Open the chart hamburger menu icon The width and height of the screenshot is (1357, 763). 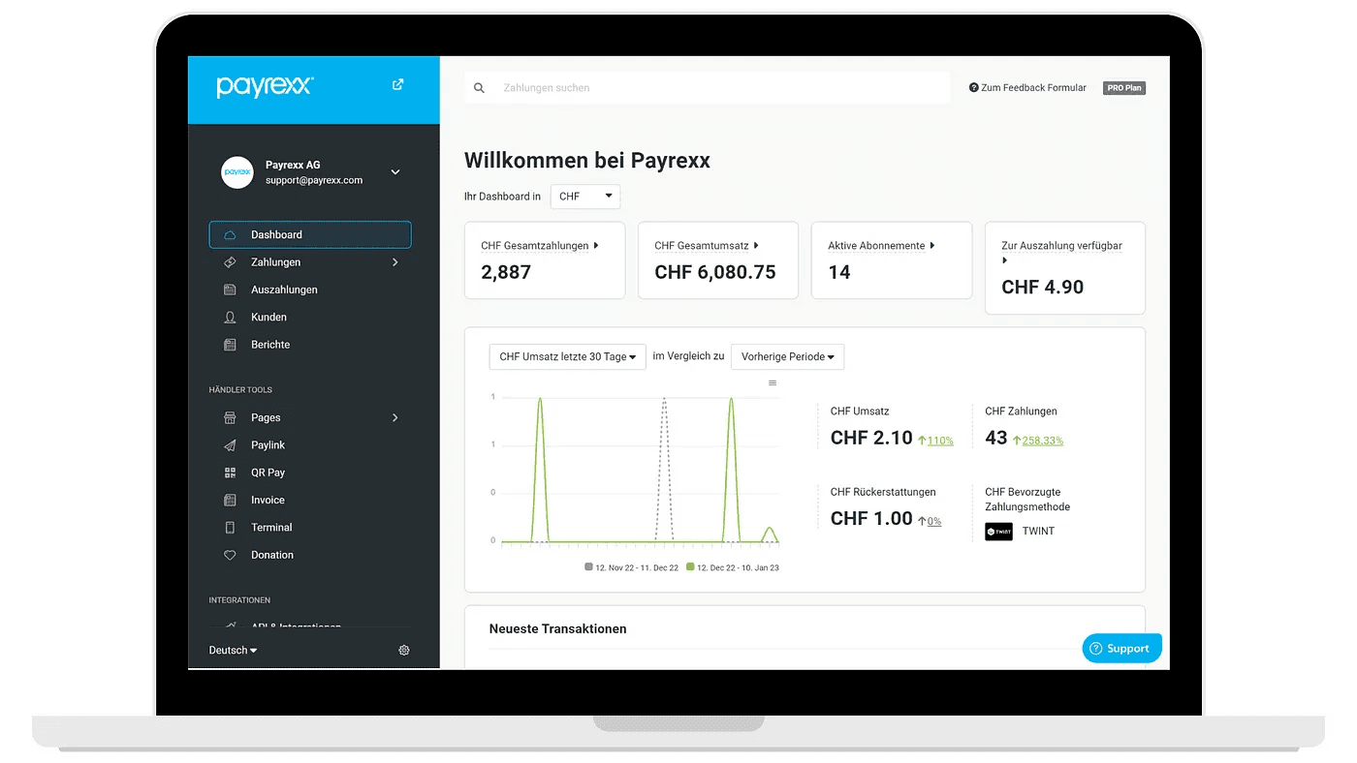pos(773,383)
